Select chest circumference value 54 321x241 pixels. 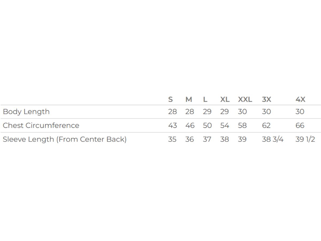(x=225, y=125)
